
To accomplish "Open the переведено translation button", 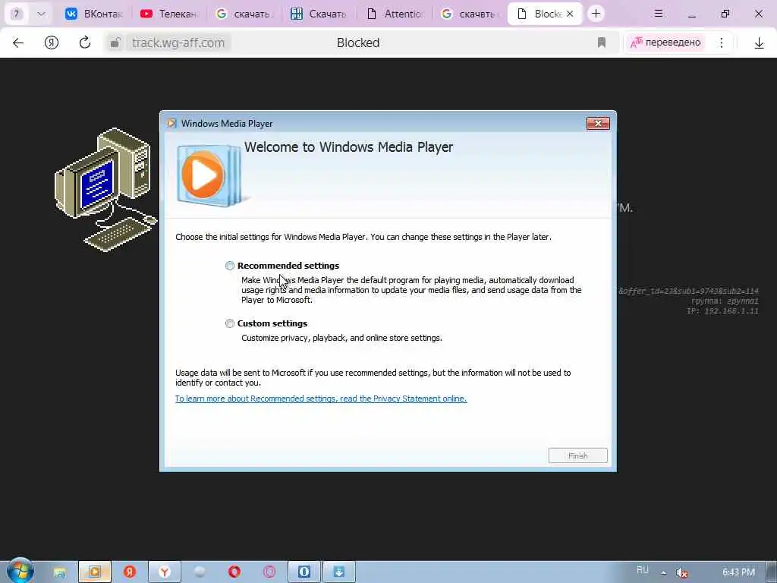I will tap(665, 43).
